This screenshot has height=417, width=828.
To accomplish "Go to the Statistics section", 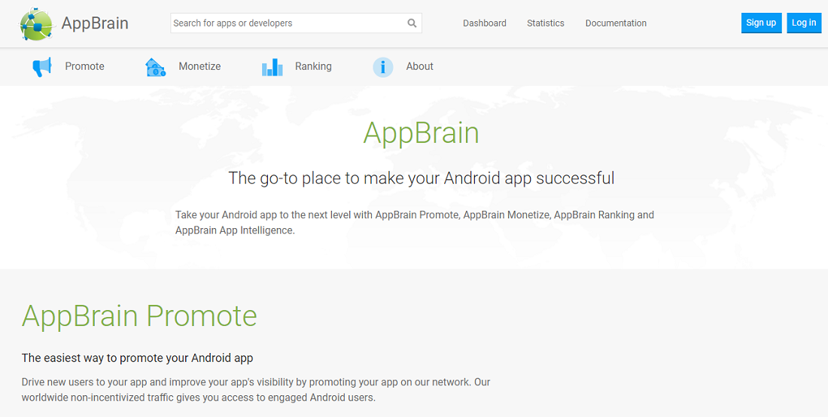I will coord(545,23).
